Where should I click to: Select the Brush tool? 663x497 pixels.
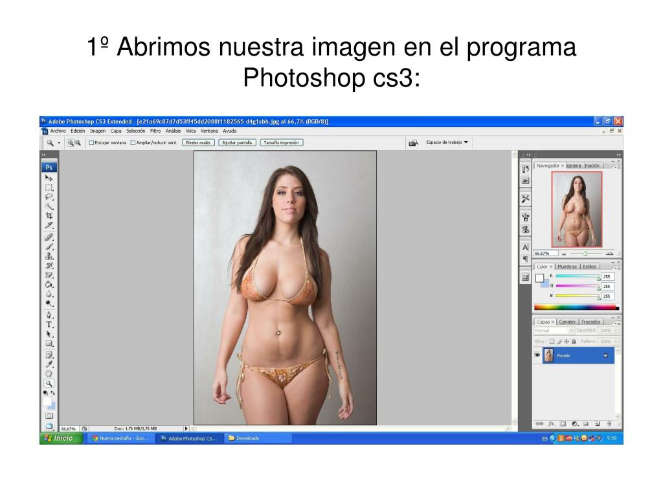click(x=49, y=247)
